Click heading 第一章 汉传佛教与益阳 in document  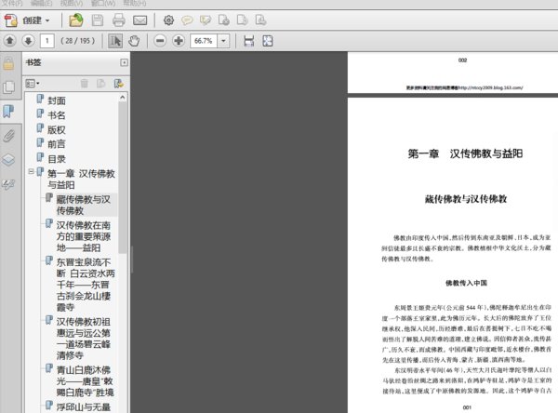pyautogui.click(x=466, y=153)
